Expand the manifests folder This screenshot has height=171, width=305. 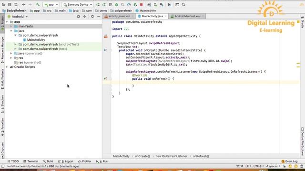pos(11,26)
